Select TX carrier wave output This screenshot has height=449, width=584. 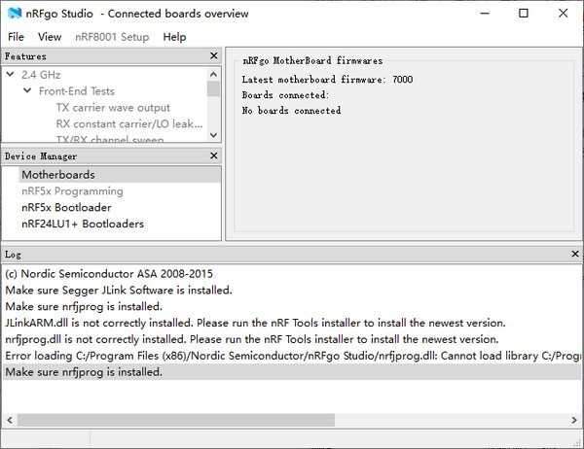coord(113,108)
